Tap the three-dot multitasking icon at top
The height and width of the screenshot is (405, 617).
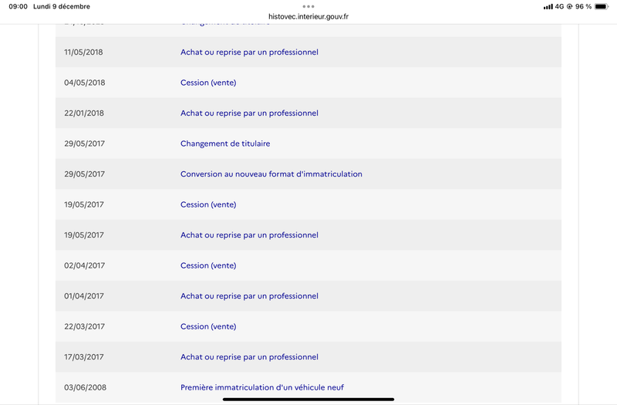pos(308,6)
